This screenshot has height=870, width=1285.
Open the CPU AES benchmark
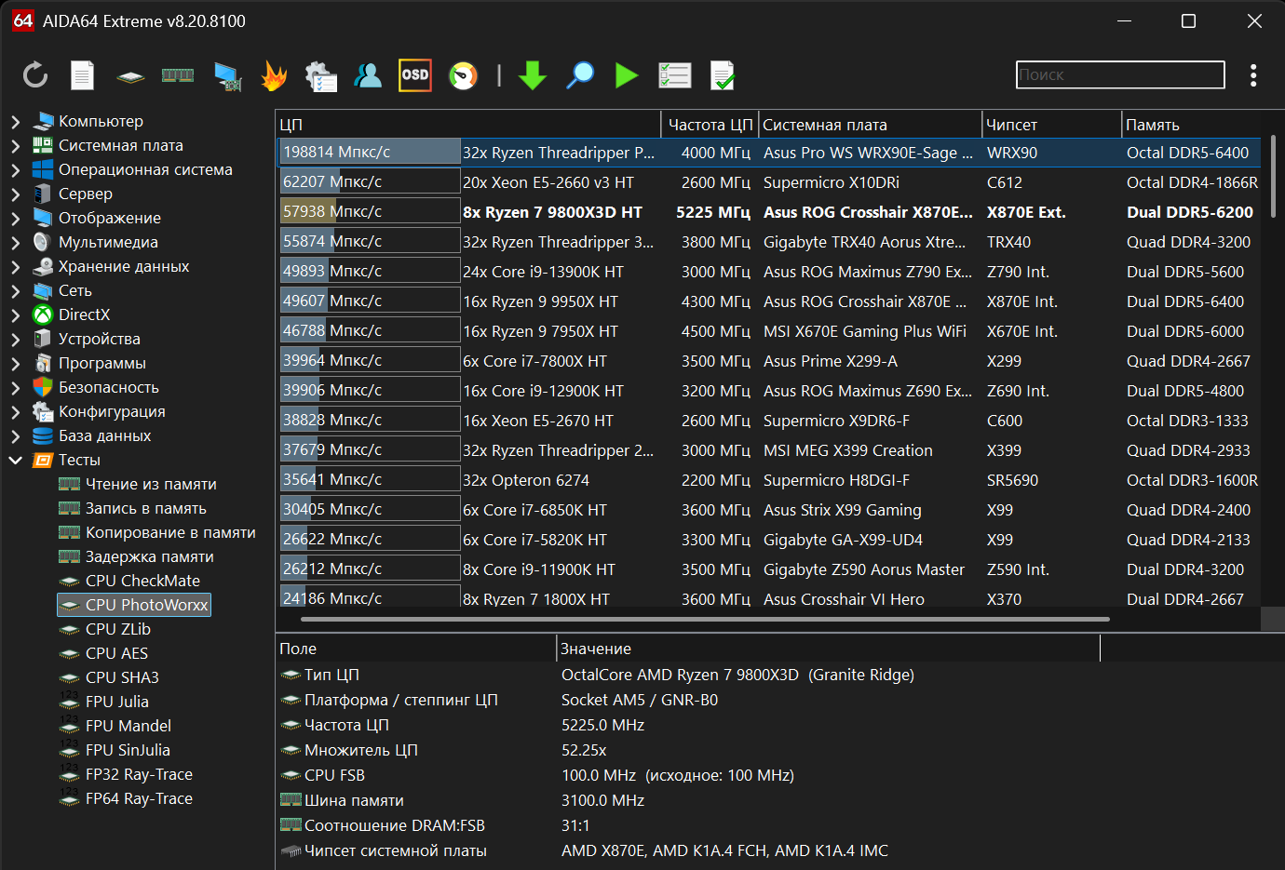116,653
